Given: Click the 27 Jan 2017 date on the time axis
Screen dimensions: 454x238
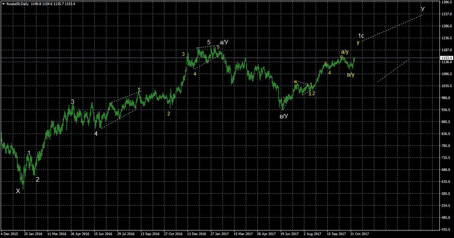Looking at the screenshot, I should 220,234.
